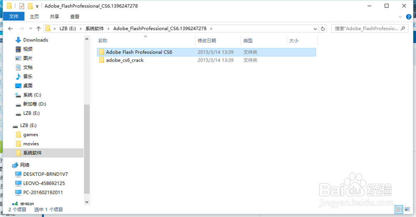Viewport: 416px width, 217px height.
Task: Open recent locations dropdown arrow
Action: click(x=30, y=29)
